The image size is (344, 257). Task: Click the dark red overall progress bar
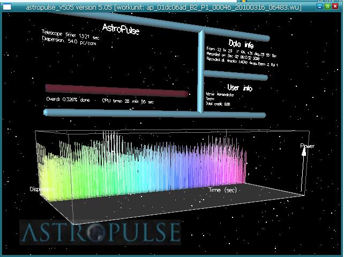(x=117, y=90)
